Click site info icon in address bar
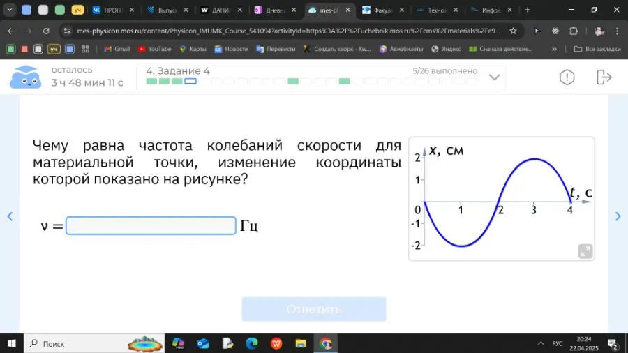Screen dimensions: 628x353 [x=67, y=31]
